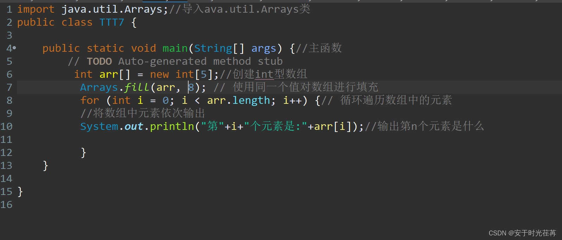Click the method name 'main'
The width and height of the screenshot is (562, 240).
click(x=175, y=48)
